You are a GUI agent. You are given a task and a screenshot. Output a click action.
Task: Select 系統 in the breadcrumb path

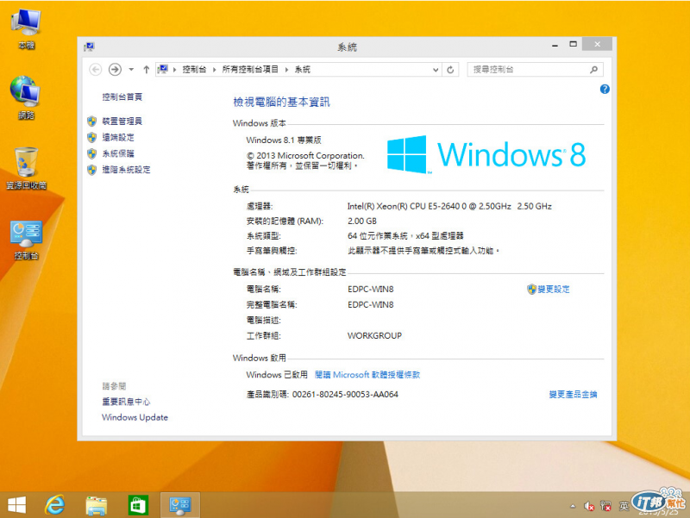303,70
